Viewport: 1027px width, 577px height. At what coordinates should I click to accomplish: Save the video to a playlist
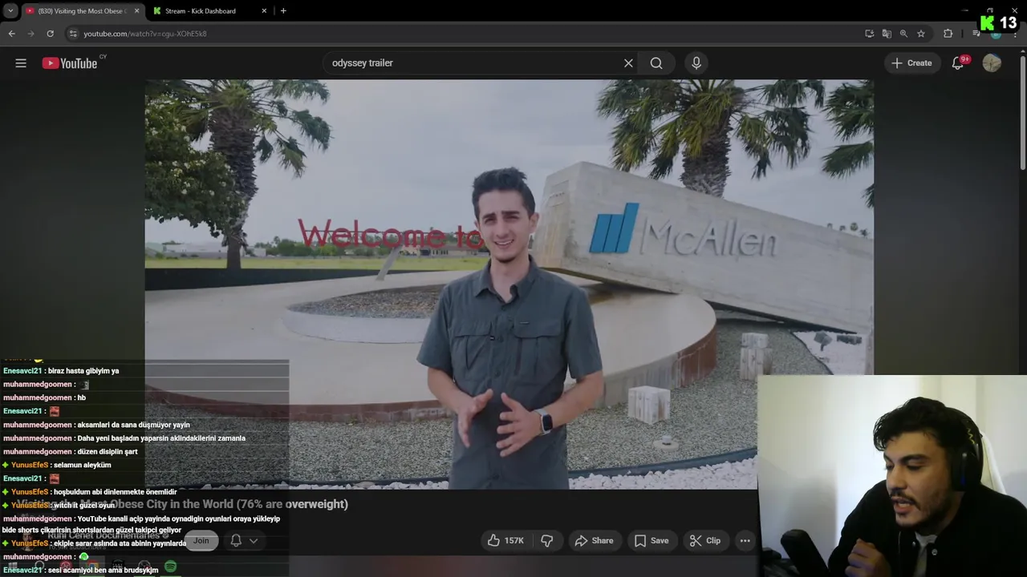652,541
